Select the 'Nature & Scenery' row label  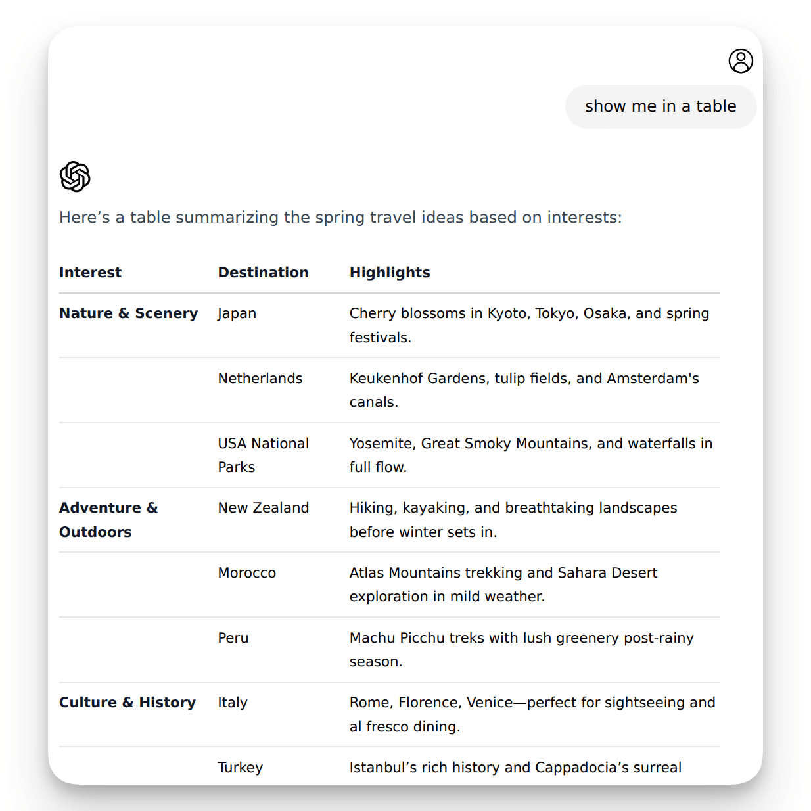click(128, 313)
